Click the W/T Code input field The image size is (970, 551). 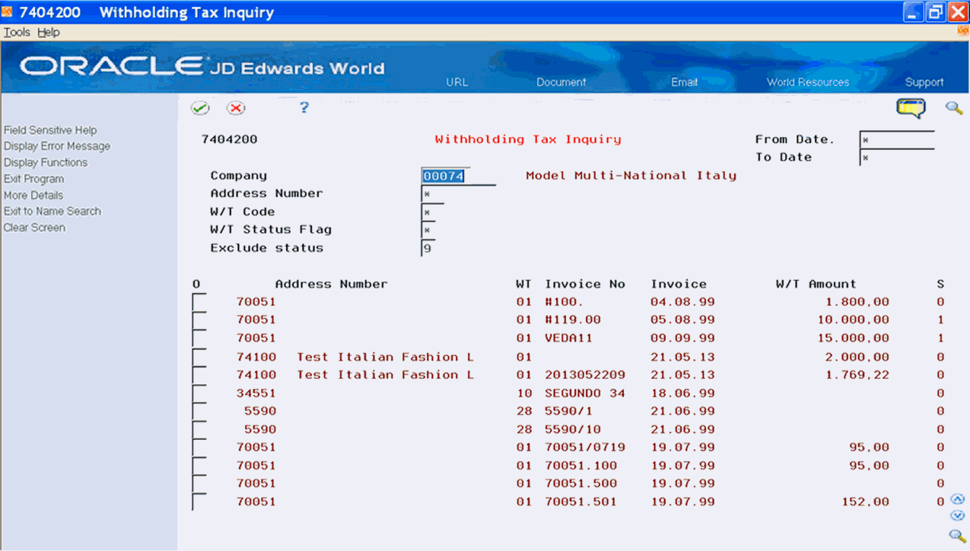tap(432, 212)
